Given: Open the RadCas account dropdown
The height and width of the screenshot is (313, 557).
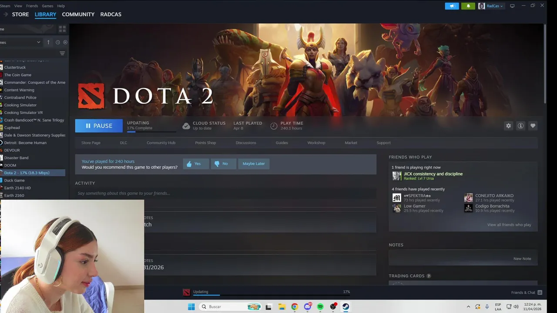Looking at the screenshot, I should [491, 6].
